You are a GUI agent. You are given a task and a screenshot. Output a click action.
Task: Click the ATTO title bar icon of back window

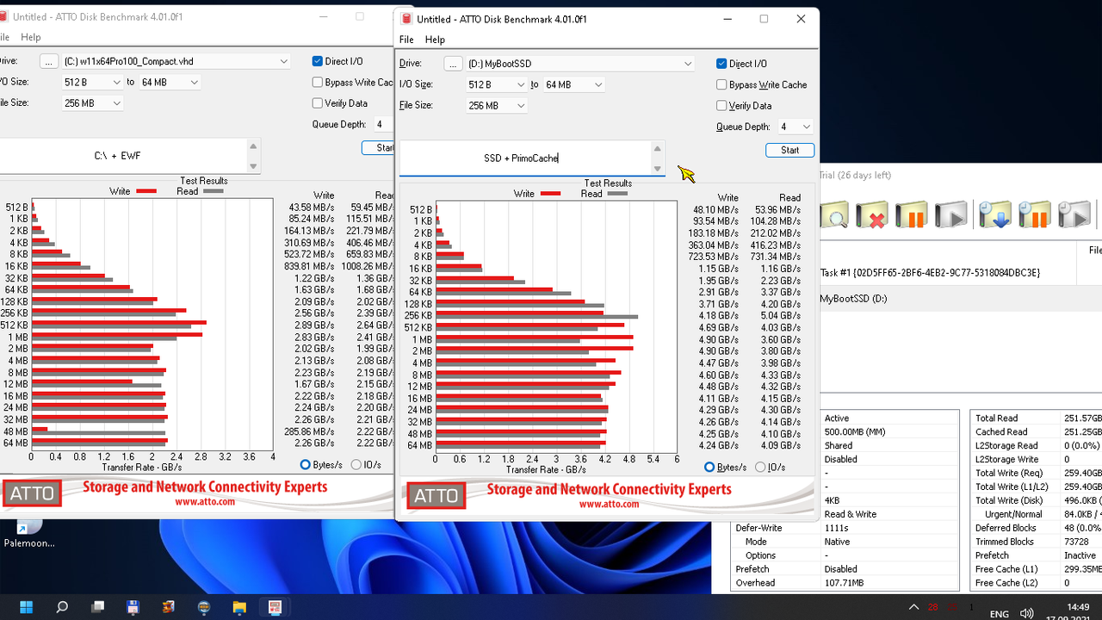pyautogui.click(x=3, y=16)
